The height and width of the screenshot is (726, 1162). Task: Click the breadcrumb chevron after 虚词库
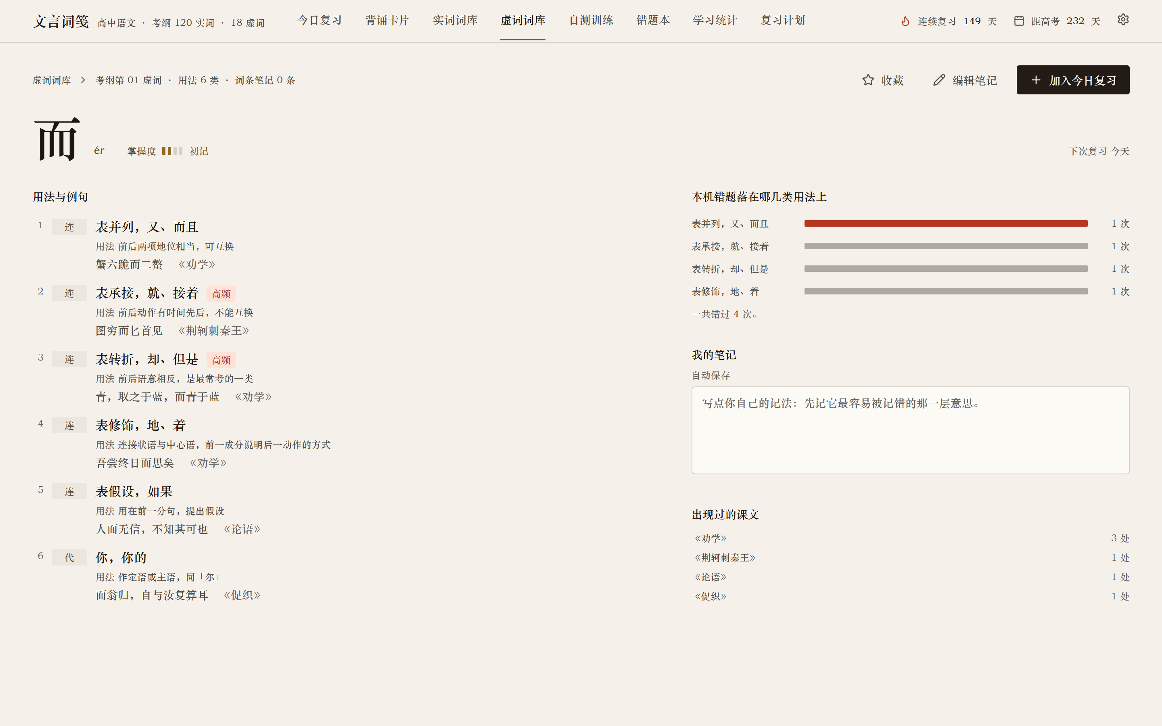pos(83,80)
